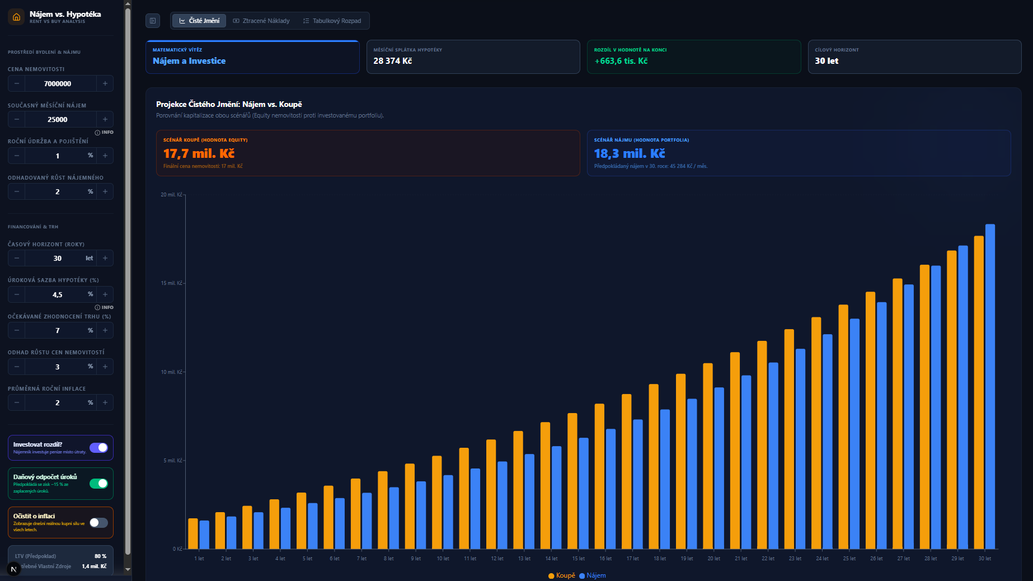This screenshot has height=581, width=1033.
Task: Click the list icon beside Tabulkový Rozpad
Action: coord(306,21)
